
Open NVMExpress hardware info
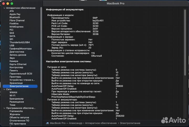coord(16,27)
